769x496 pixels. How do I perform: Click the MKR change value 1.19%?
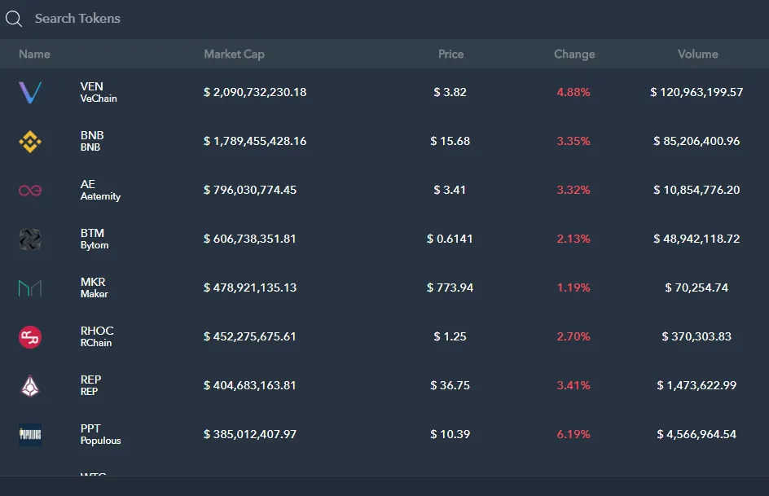coord(573,288)
